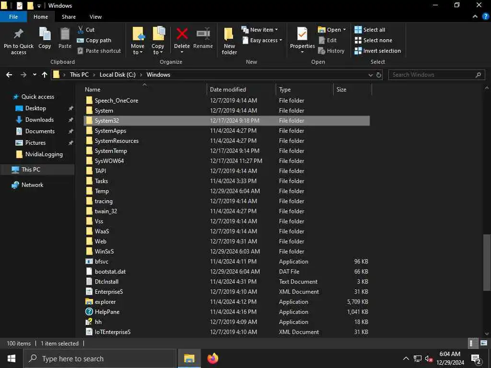Expand the Easy access dropdown
The image size is (491, 368).
click(281, 40)
